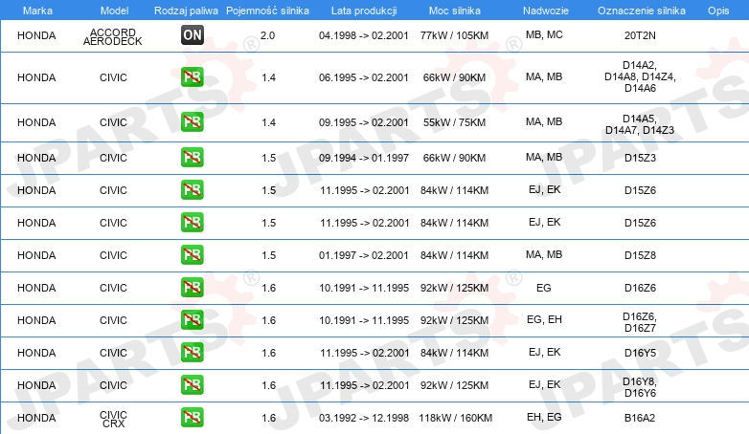Viewport: 749px width, 434px height.
Task: Click the 55kW / 75KM power cell
Action: 454,122
